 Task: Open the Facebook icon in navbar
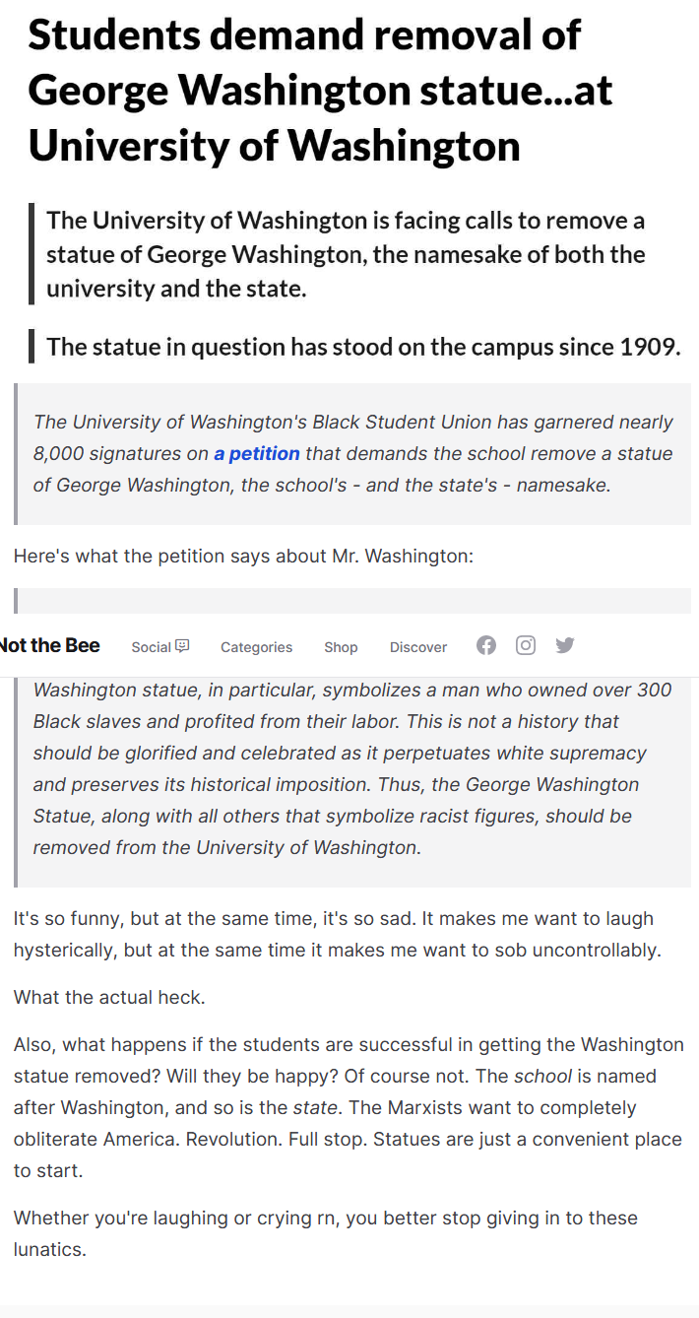486,645
